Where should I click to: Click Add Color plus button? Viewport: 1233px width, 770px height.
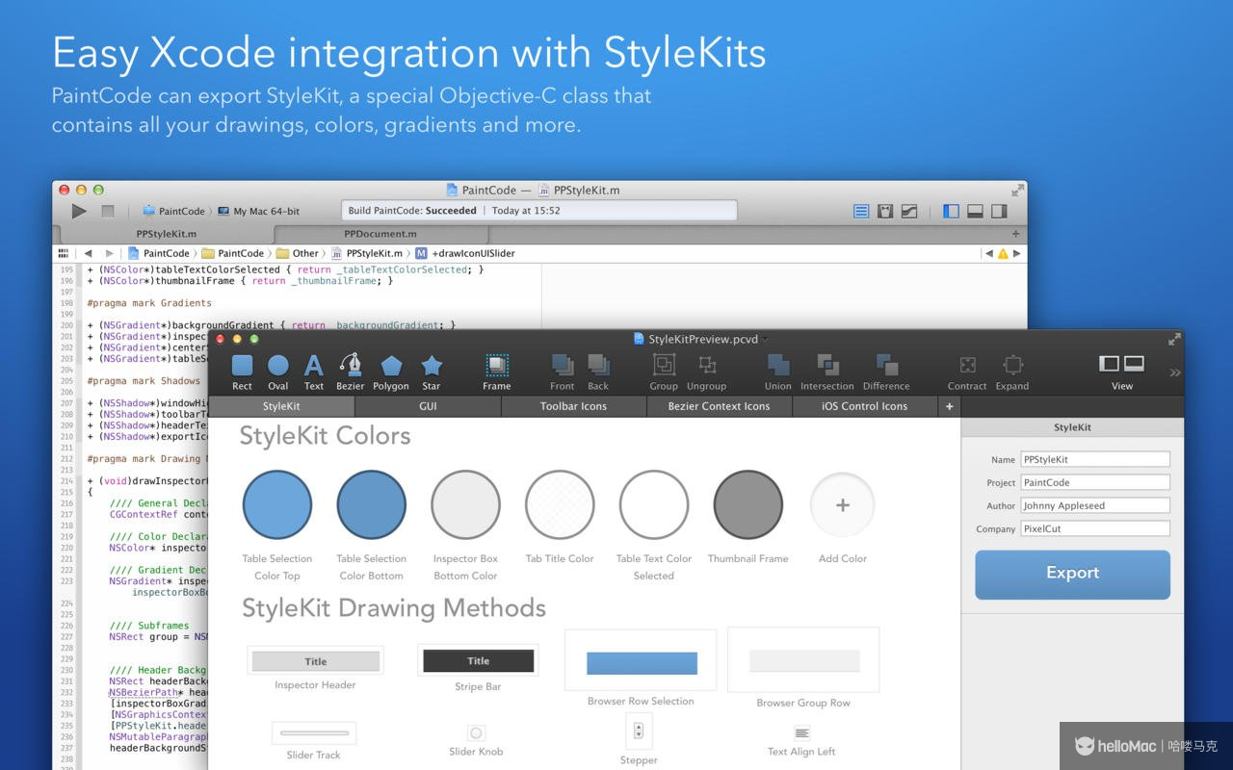(x=843, y=505)
